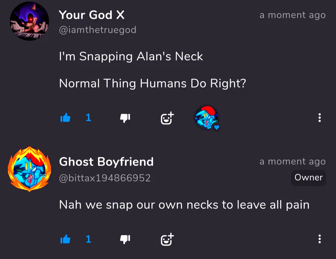
Task: Open @iamthetruegod handle
Action: [x=97, y=30]
